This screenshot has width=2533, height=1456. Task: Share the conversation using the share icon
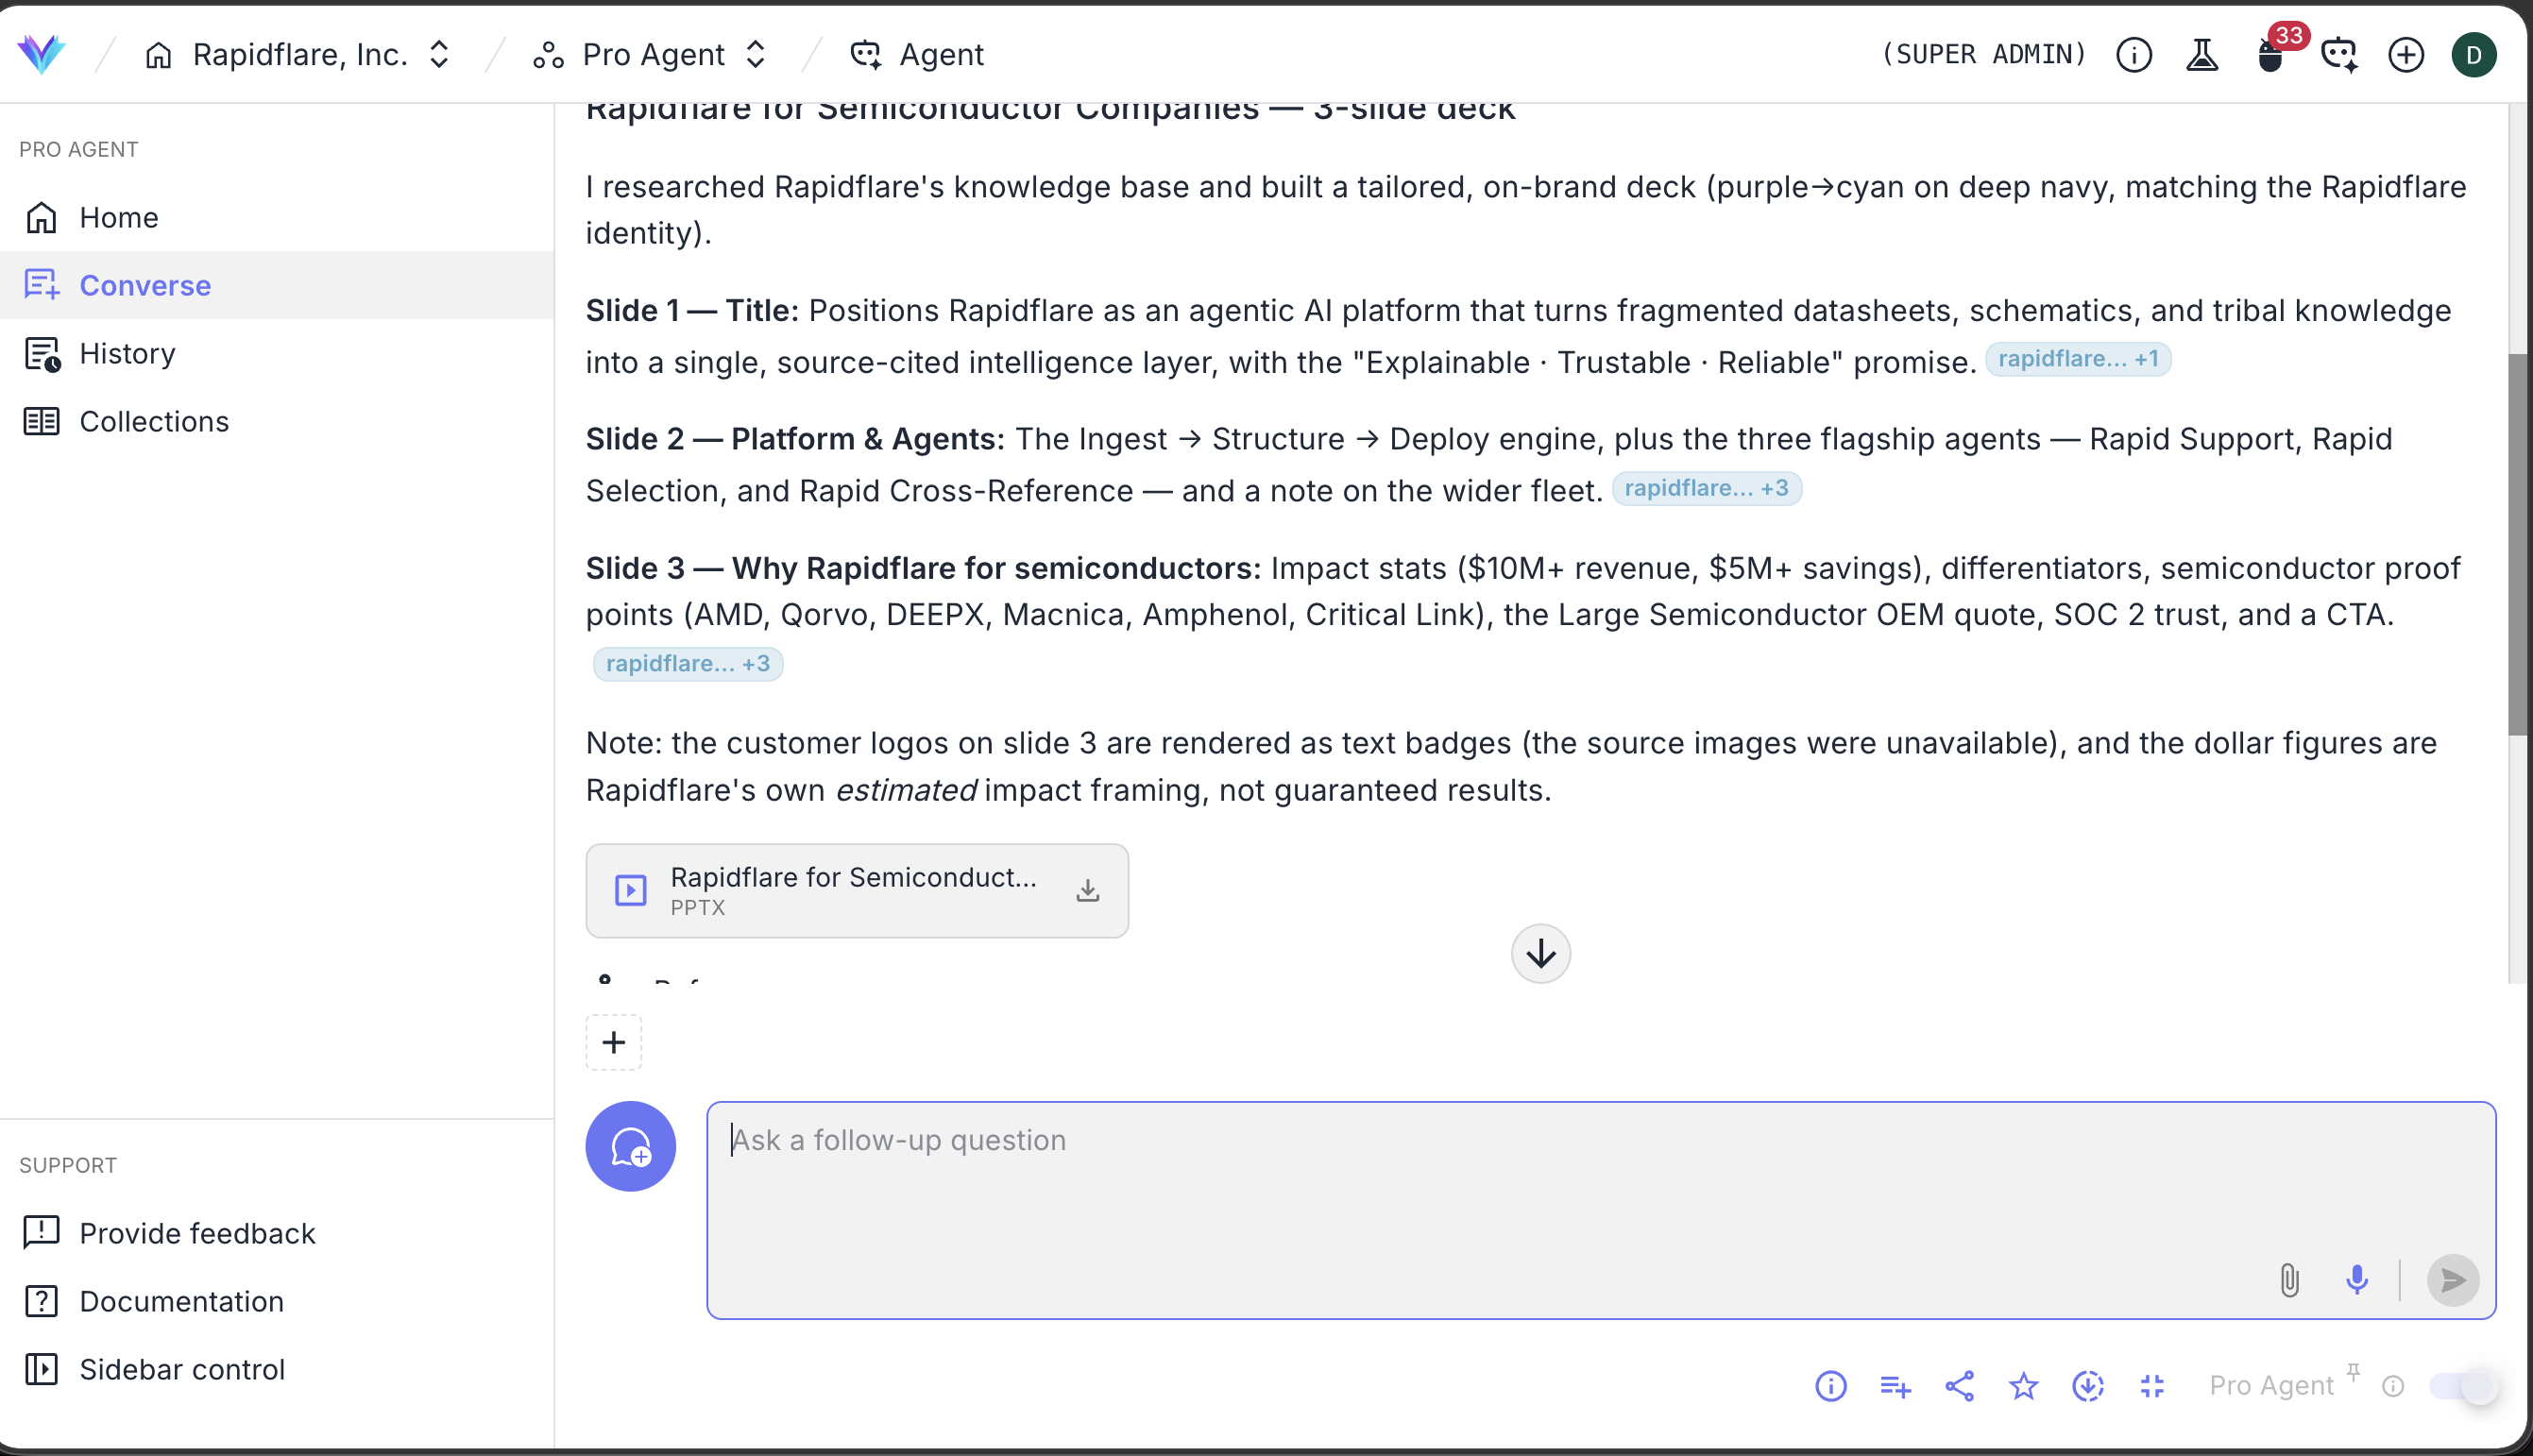(1960, 1386)
